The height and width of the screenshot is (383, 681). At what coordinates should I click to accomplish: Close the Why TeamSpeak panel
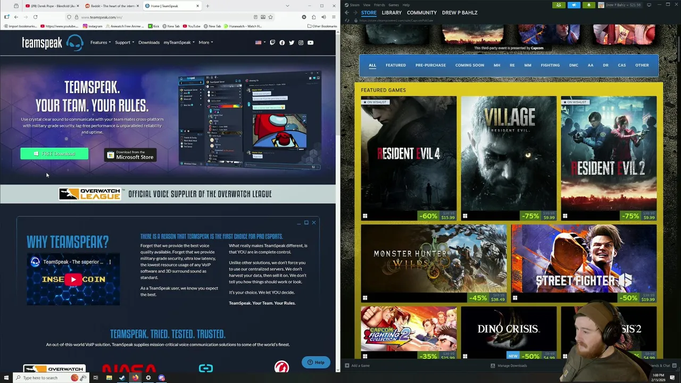click(x=314, y=222)
